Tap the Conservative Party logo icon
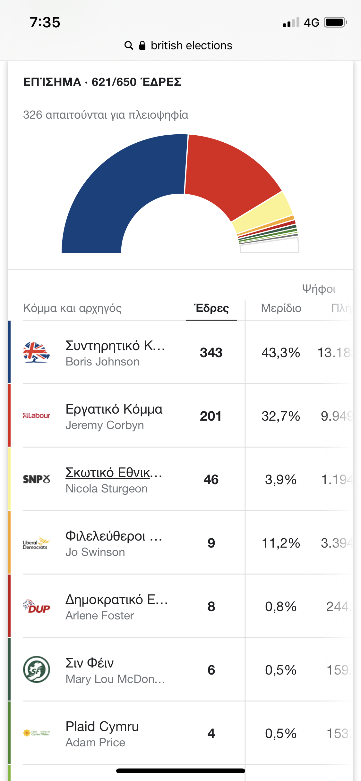Image resolution: width=361 pixels, height=781 pixels. tap(37, 352)
